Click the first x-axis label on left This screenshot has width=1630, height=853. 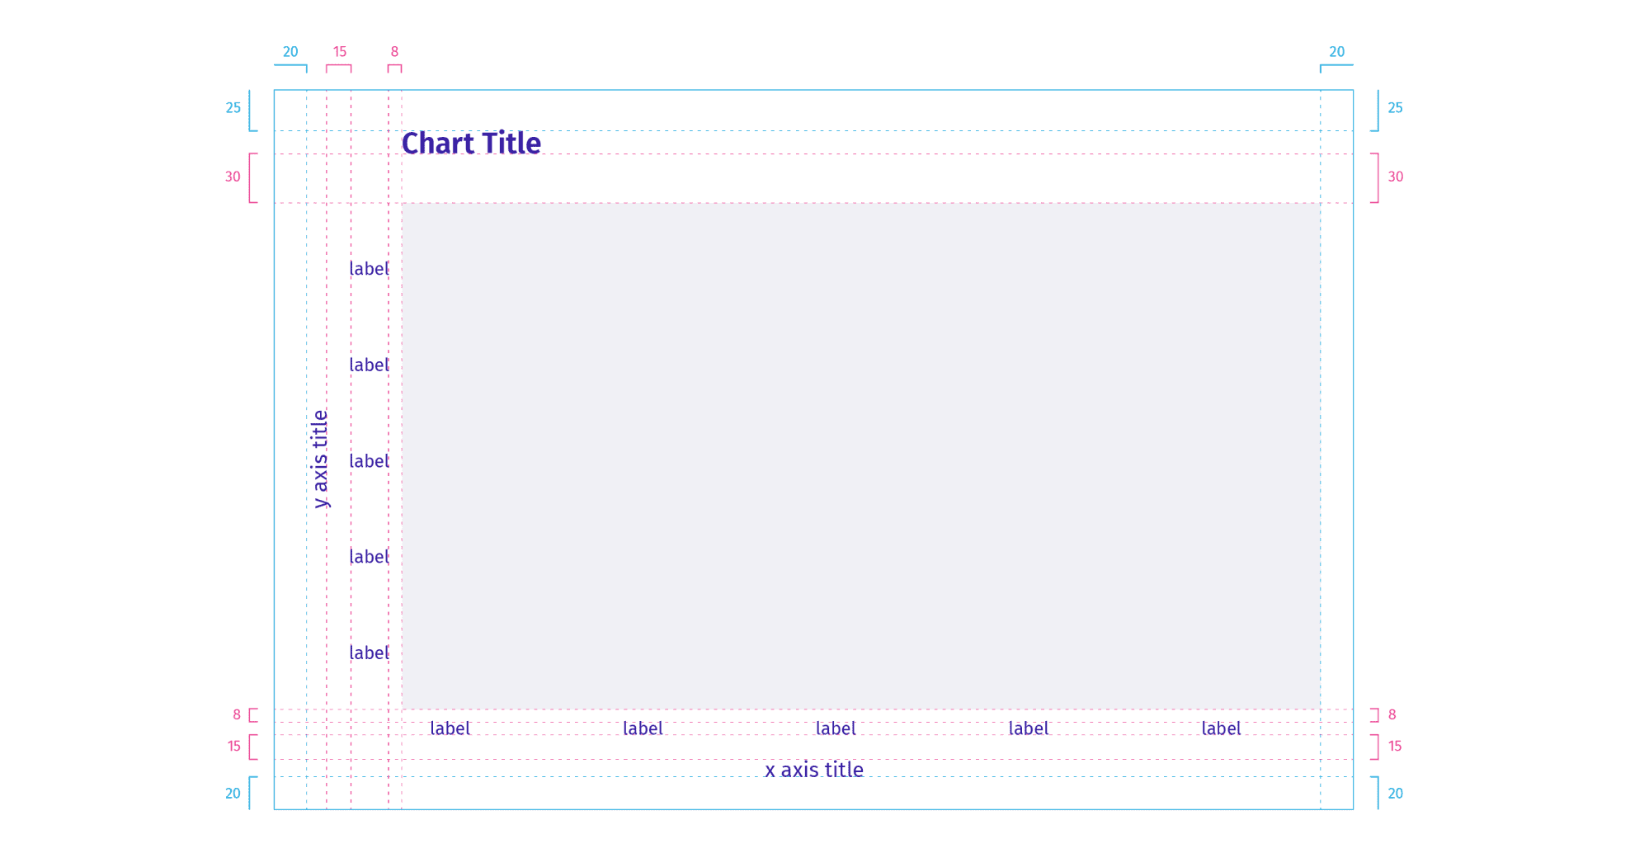[450, 728]
